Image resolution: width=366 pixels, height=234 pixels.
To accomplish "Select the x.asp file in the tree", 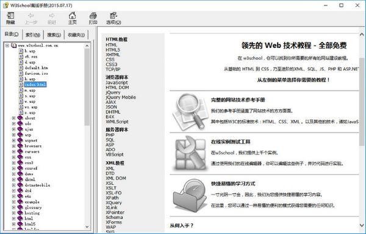I will (30, 112).
